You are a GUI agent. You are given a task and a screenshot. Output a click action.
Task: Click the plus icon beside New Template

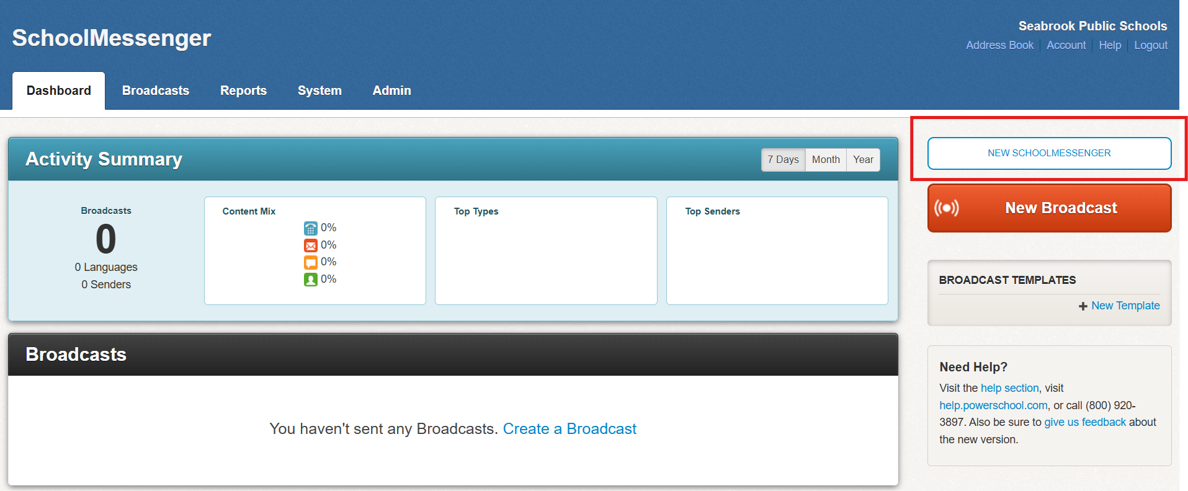pyautogui.click(x=1083, y=306)
